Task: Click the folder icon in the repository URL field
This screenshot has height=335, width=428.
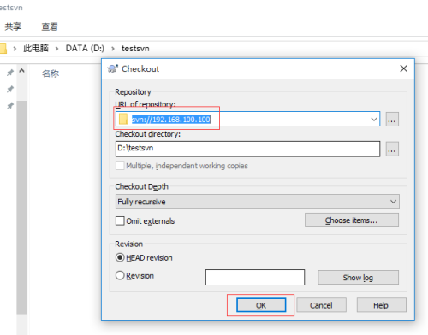Action: coord(123,119)
